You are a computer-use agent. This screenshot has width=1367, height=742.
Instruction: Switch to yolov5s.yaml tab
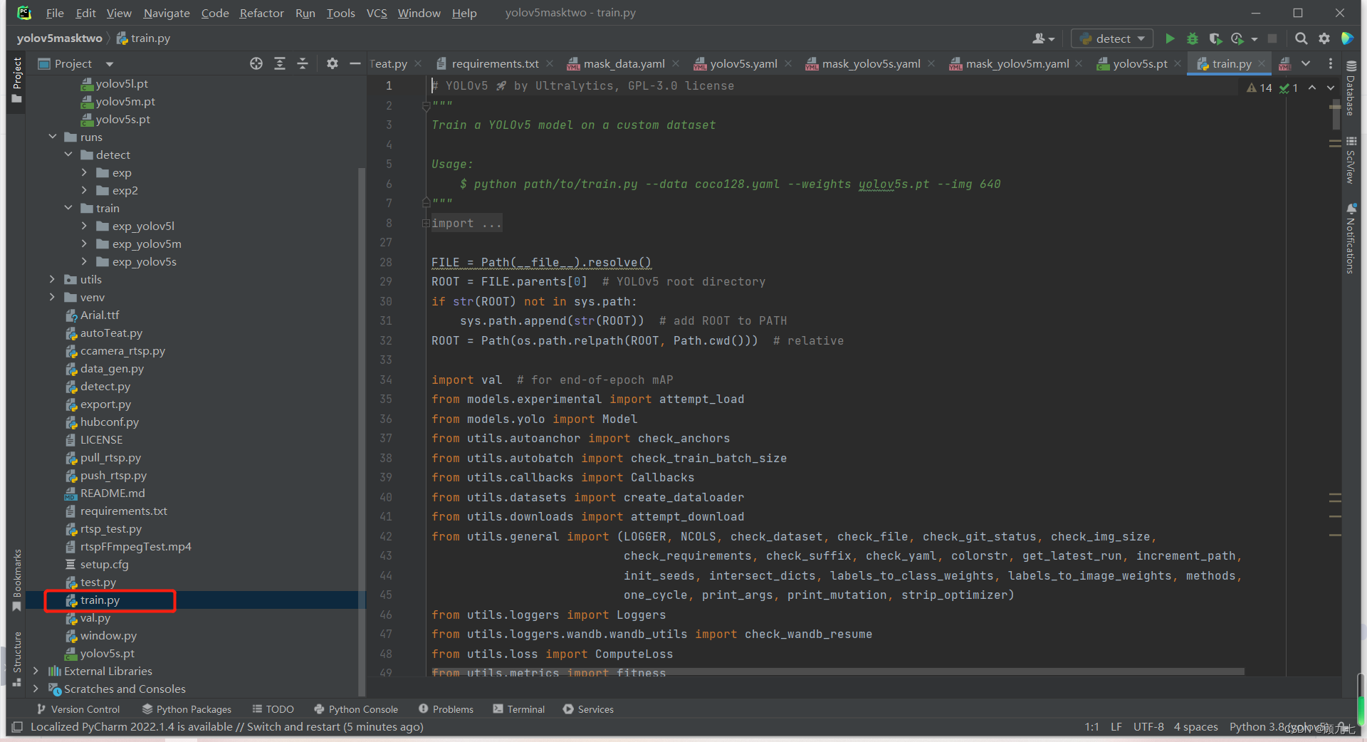743,63
